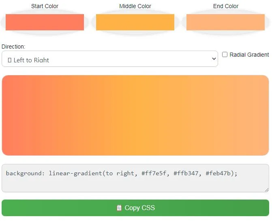The width and height of the screenshot is (272, 221).
Task: Click the clipboard icon on Copy CSS
Action: coord(119,208)
